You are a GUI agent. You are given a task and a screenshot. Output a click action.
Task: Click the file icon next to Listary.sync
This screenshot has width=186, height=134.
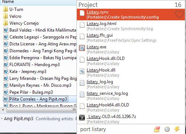[x=82, y=13]
